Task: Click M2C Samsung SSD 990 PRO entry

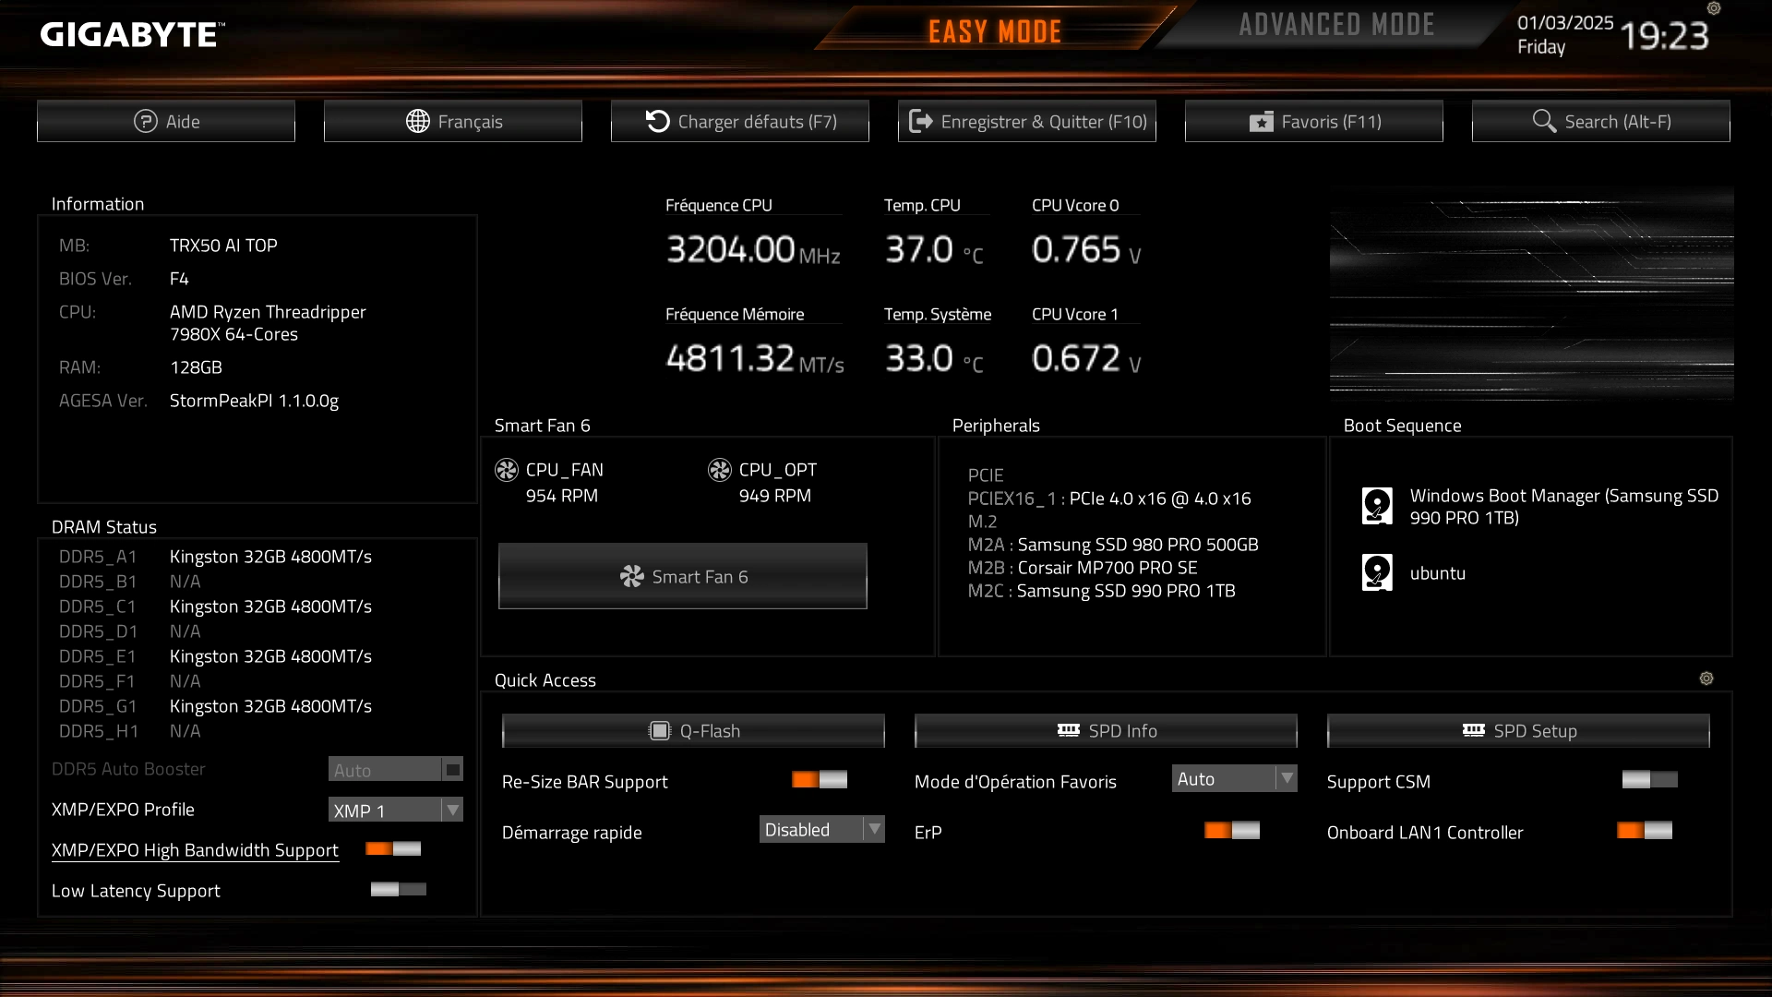Action: 1101,591
